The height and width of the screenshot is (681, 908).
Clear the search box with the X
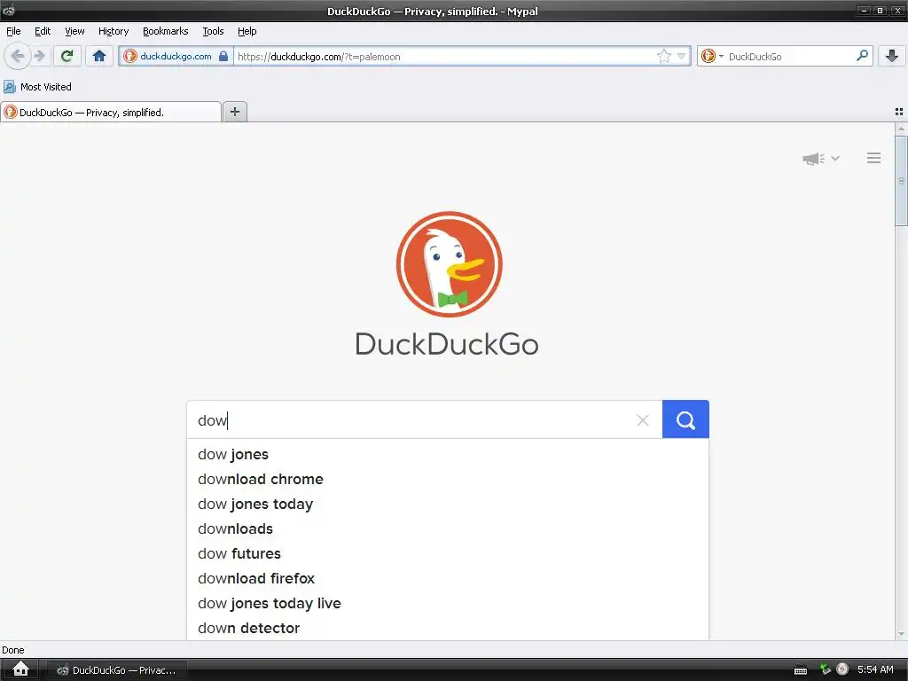pos(643,419)
